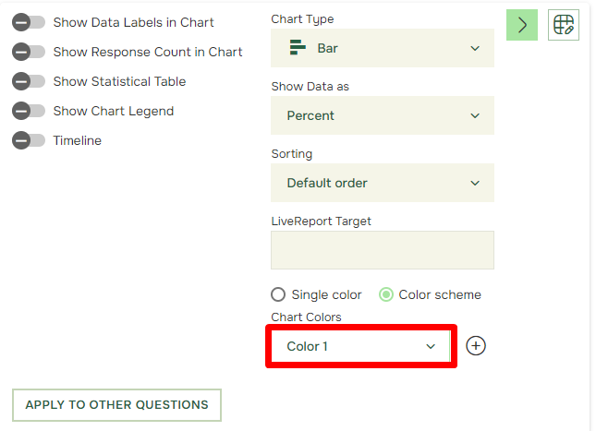The height and width of the screenshot is (431, 596).
Task: Click the bar chart icon in Chart Type
Action: [298, 48]
